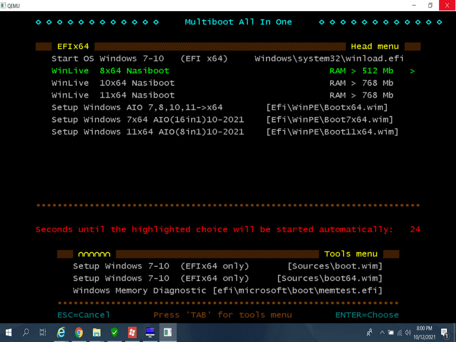Click the EFIx64 section label
This screenshot has width=456, height=342.
pos(73,46)
